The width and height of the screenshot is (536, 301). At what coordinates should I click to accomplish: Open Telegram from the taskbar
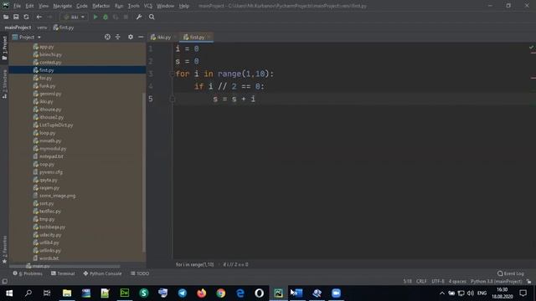(x=183, y=293)
